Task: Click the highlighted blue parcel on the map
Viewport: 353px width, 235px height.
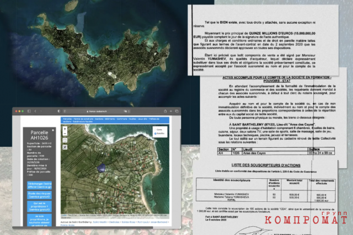Action: pyautogui.click(x=101, y=168)
